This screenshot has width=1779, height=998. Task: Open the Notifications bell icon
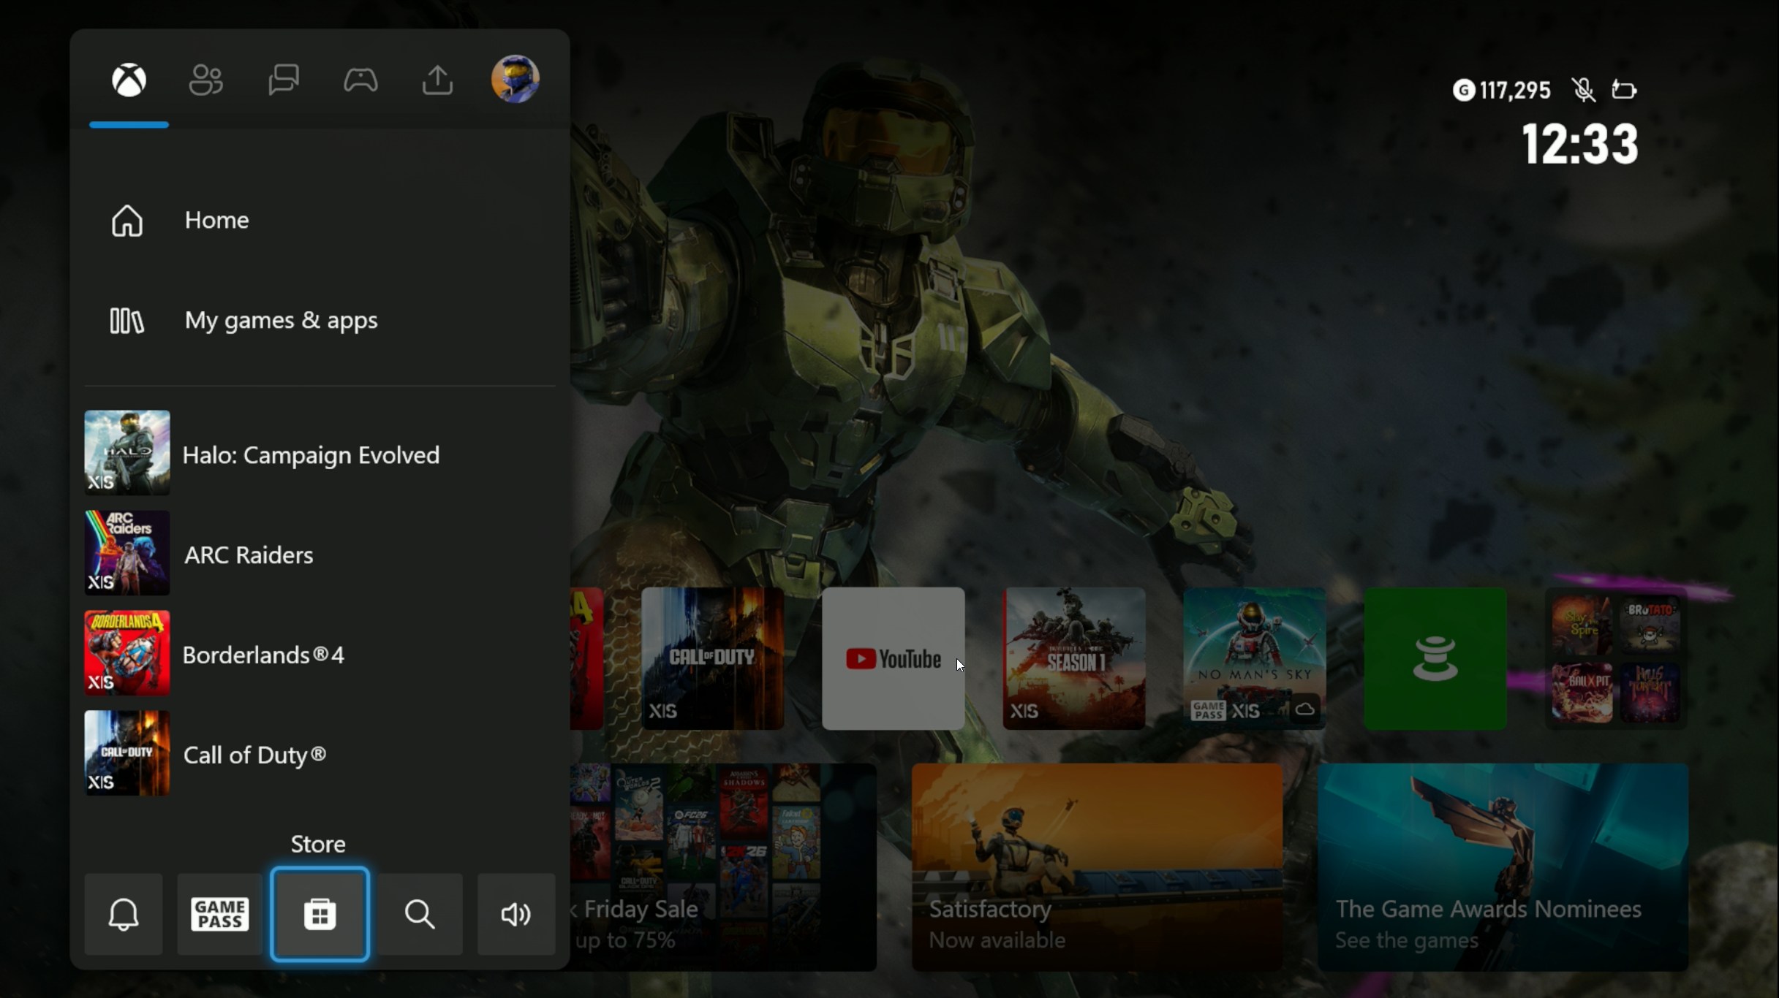click(123, 913)
